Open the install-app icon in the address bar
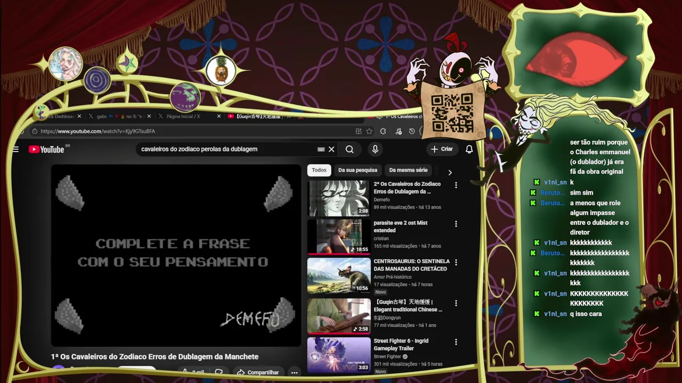This screenshot has height=383, width=682. [x=359, y=131]
